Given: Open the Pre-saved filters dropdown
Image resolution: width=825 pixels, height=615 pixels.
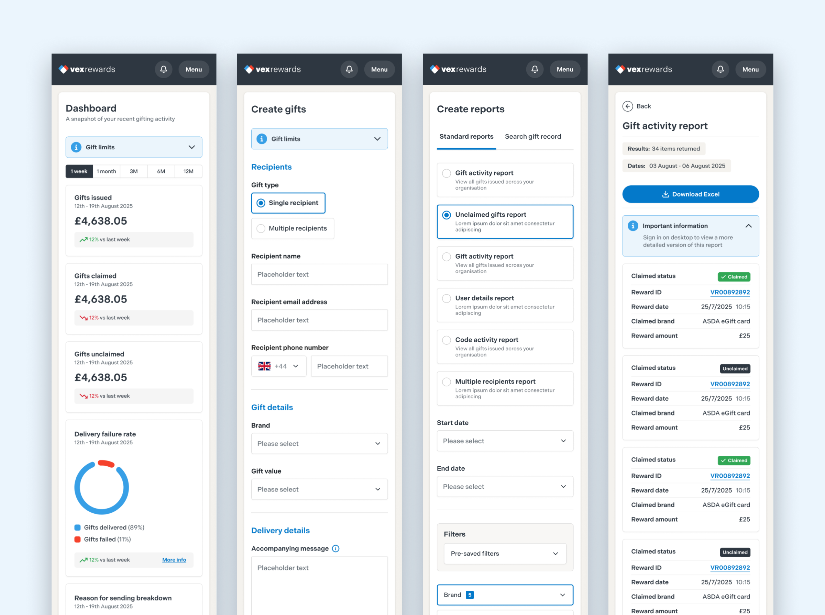Looking at the screenshot, I should tap(505, 554).
